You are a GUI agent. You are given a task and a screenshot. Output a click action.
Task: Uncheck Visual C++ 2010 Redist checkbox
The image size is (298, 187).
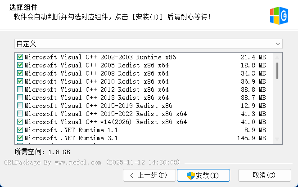tap(20, 81)
